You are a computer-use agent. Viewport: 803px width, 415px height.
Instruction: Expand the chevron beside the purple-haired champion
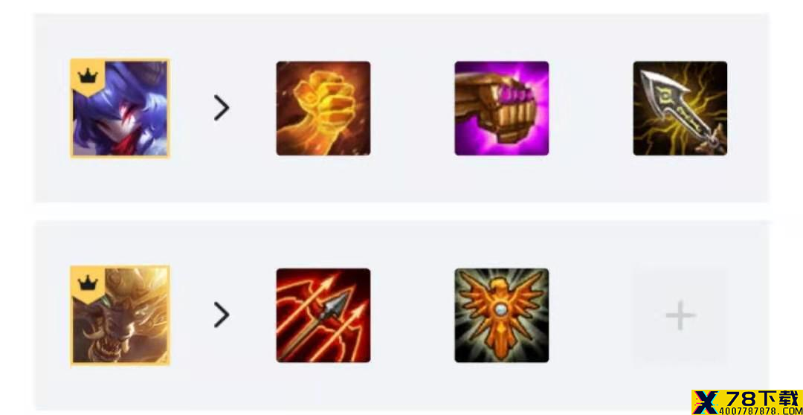(222, 108)
